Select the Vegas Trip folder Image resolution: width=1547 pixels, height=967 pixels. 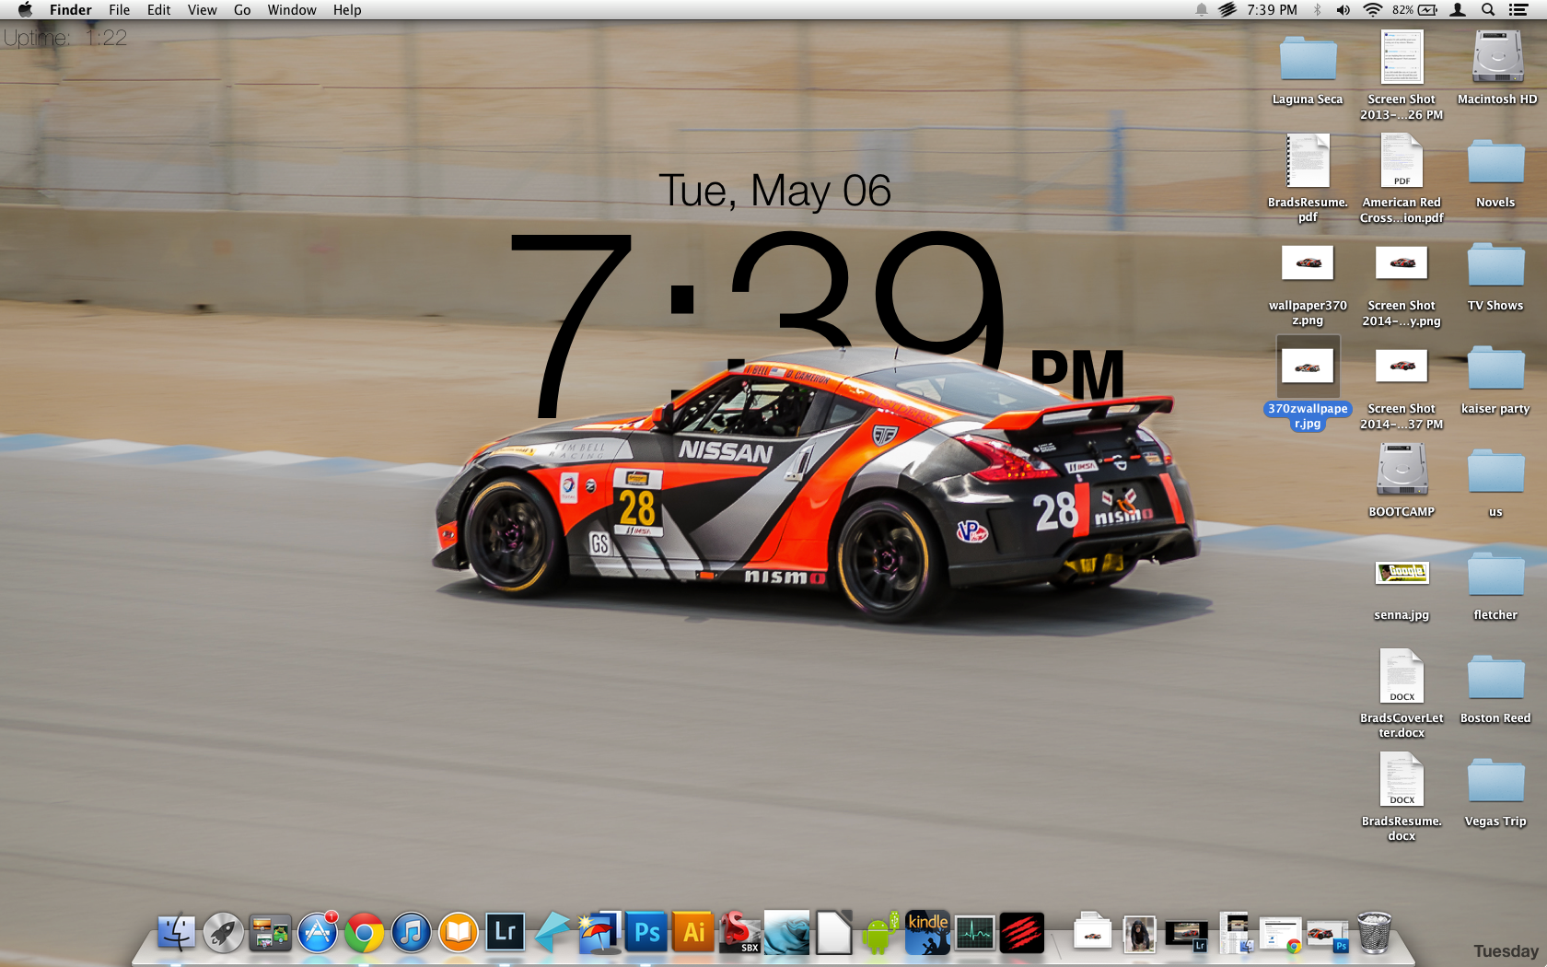click(x=1495, y=792)
